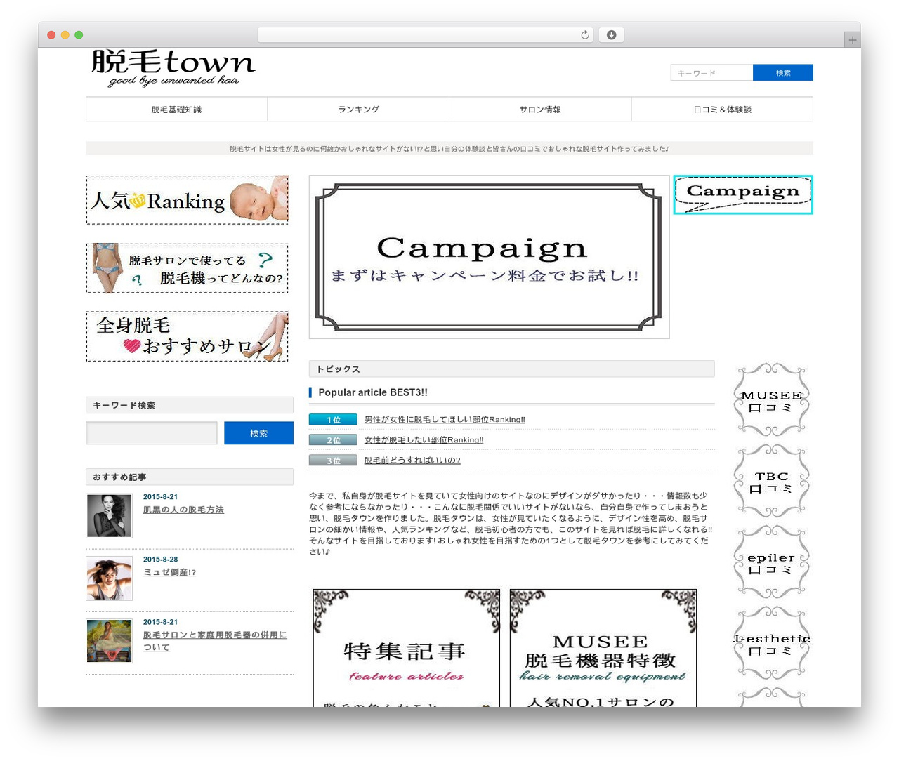Open the 脱毛基礎知識 menu item

coord(176,110)
